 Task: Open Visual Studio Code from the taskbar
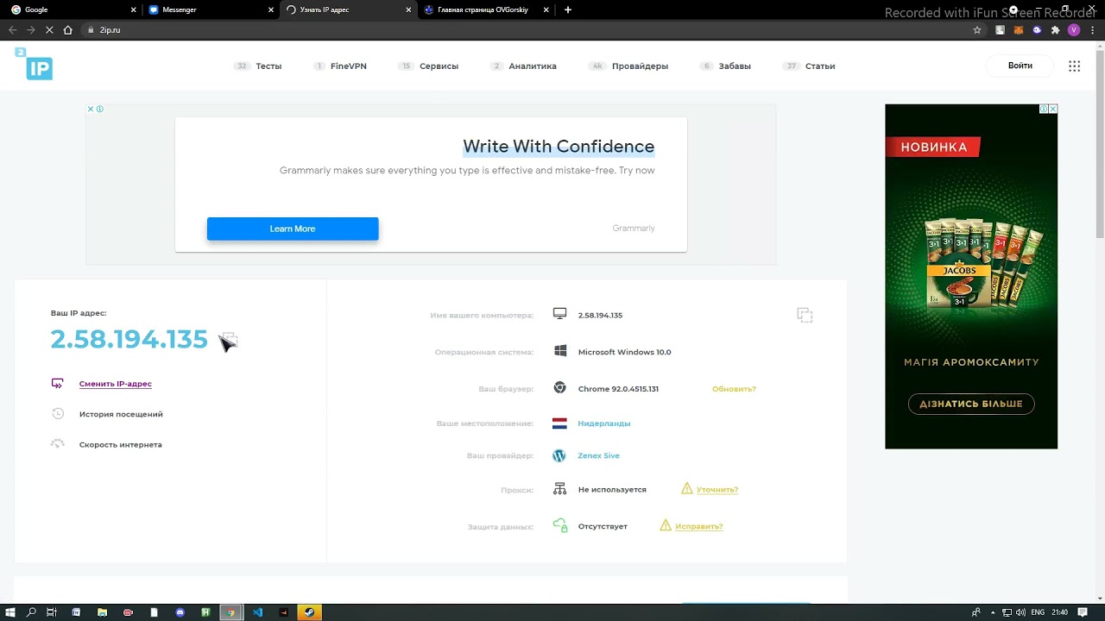pyautogui.click(x=257, y=612)
